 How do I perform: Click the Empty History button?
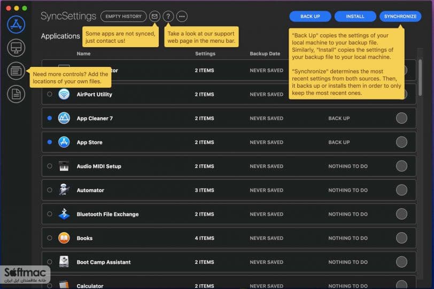(x=123, y=17)
